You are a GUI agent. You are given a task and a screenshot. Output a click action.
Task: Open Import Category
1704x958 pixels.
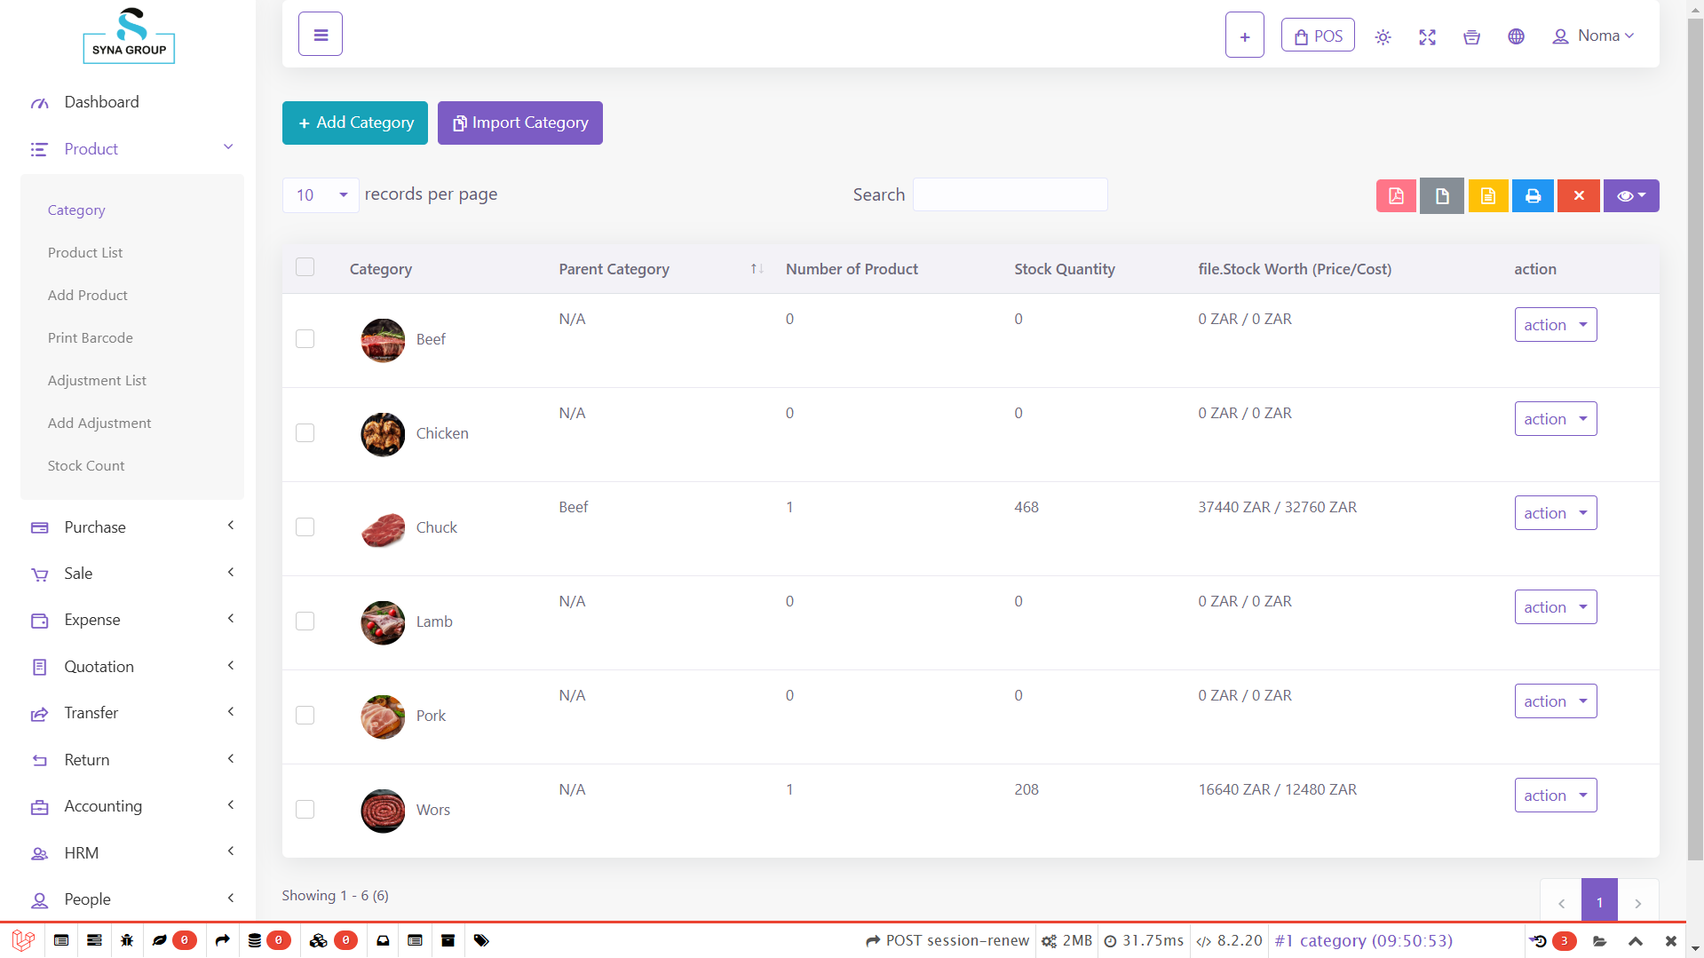(x=519, y=123)
